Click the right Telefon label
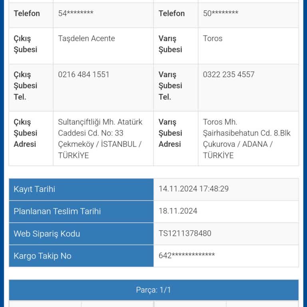 click(171, 14)
